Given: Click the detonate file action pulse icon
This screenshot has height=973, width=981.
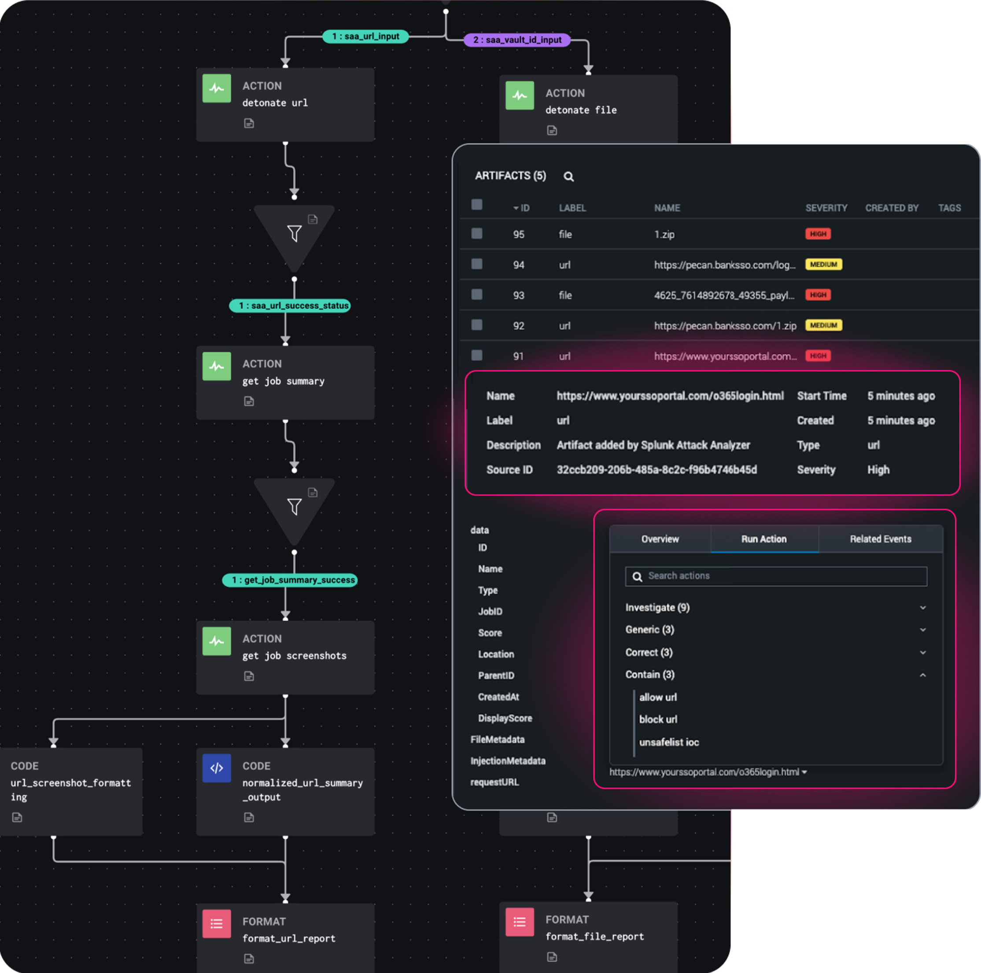Looking at the screenshot, I should [x=520, y=96].
